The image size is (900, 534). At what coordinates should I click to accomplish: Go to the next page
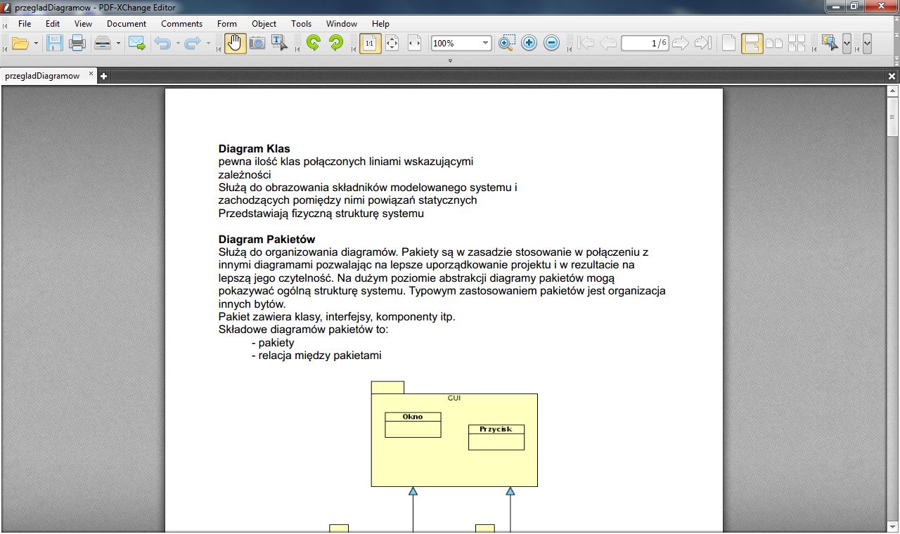pos(680,44)
